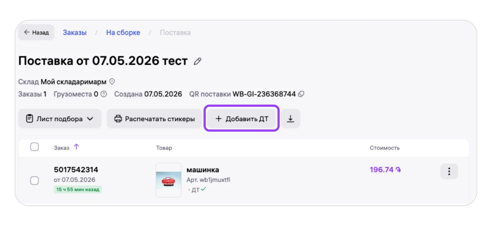
Task: Click the Товар column header
Action: pos(164,148)
